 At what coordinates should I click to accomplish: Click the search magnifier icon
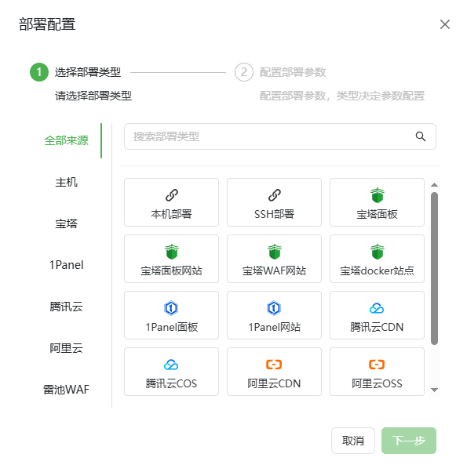[x=421, y=136]
